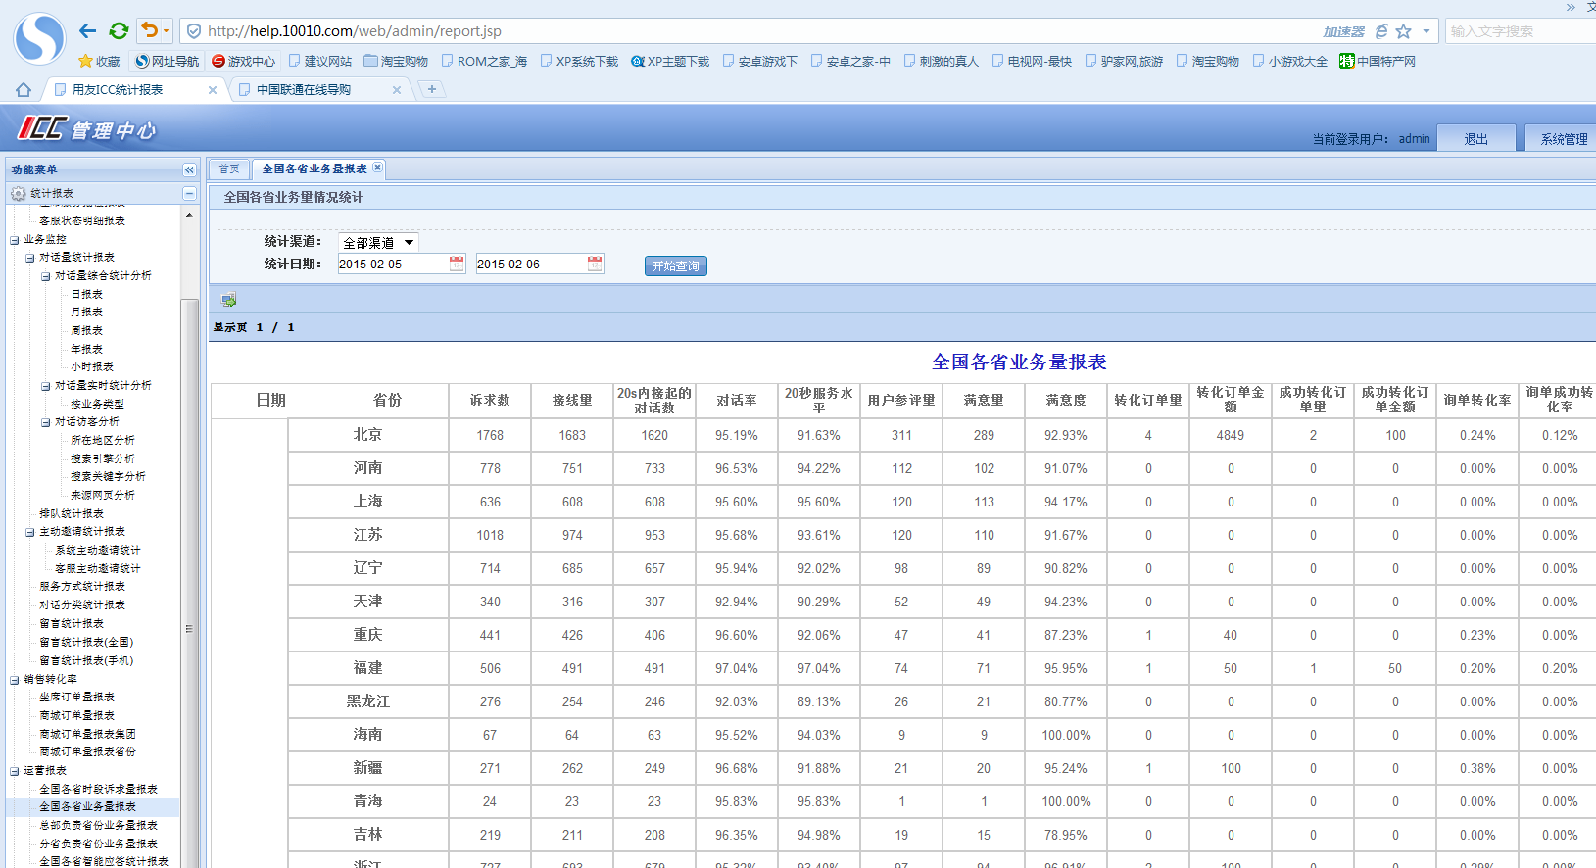Screen dimensions: 1596x868
Task: Click the 诉求数 column header
Action: pos(490,400)
